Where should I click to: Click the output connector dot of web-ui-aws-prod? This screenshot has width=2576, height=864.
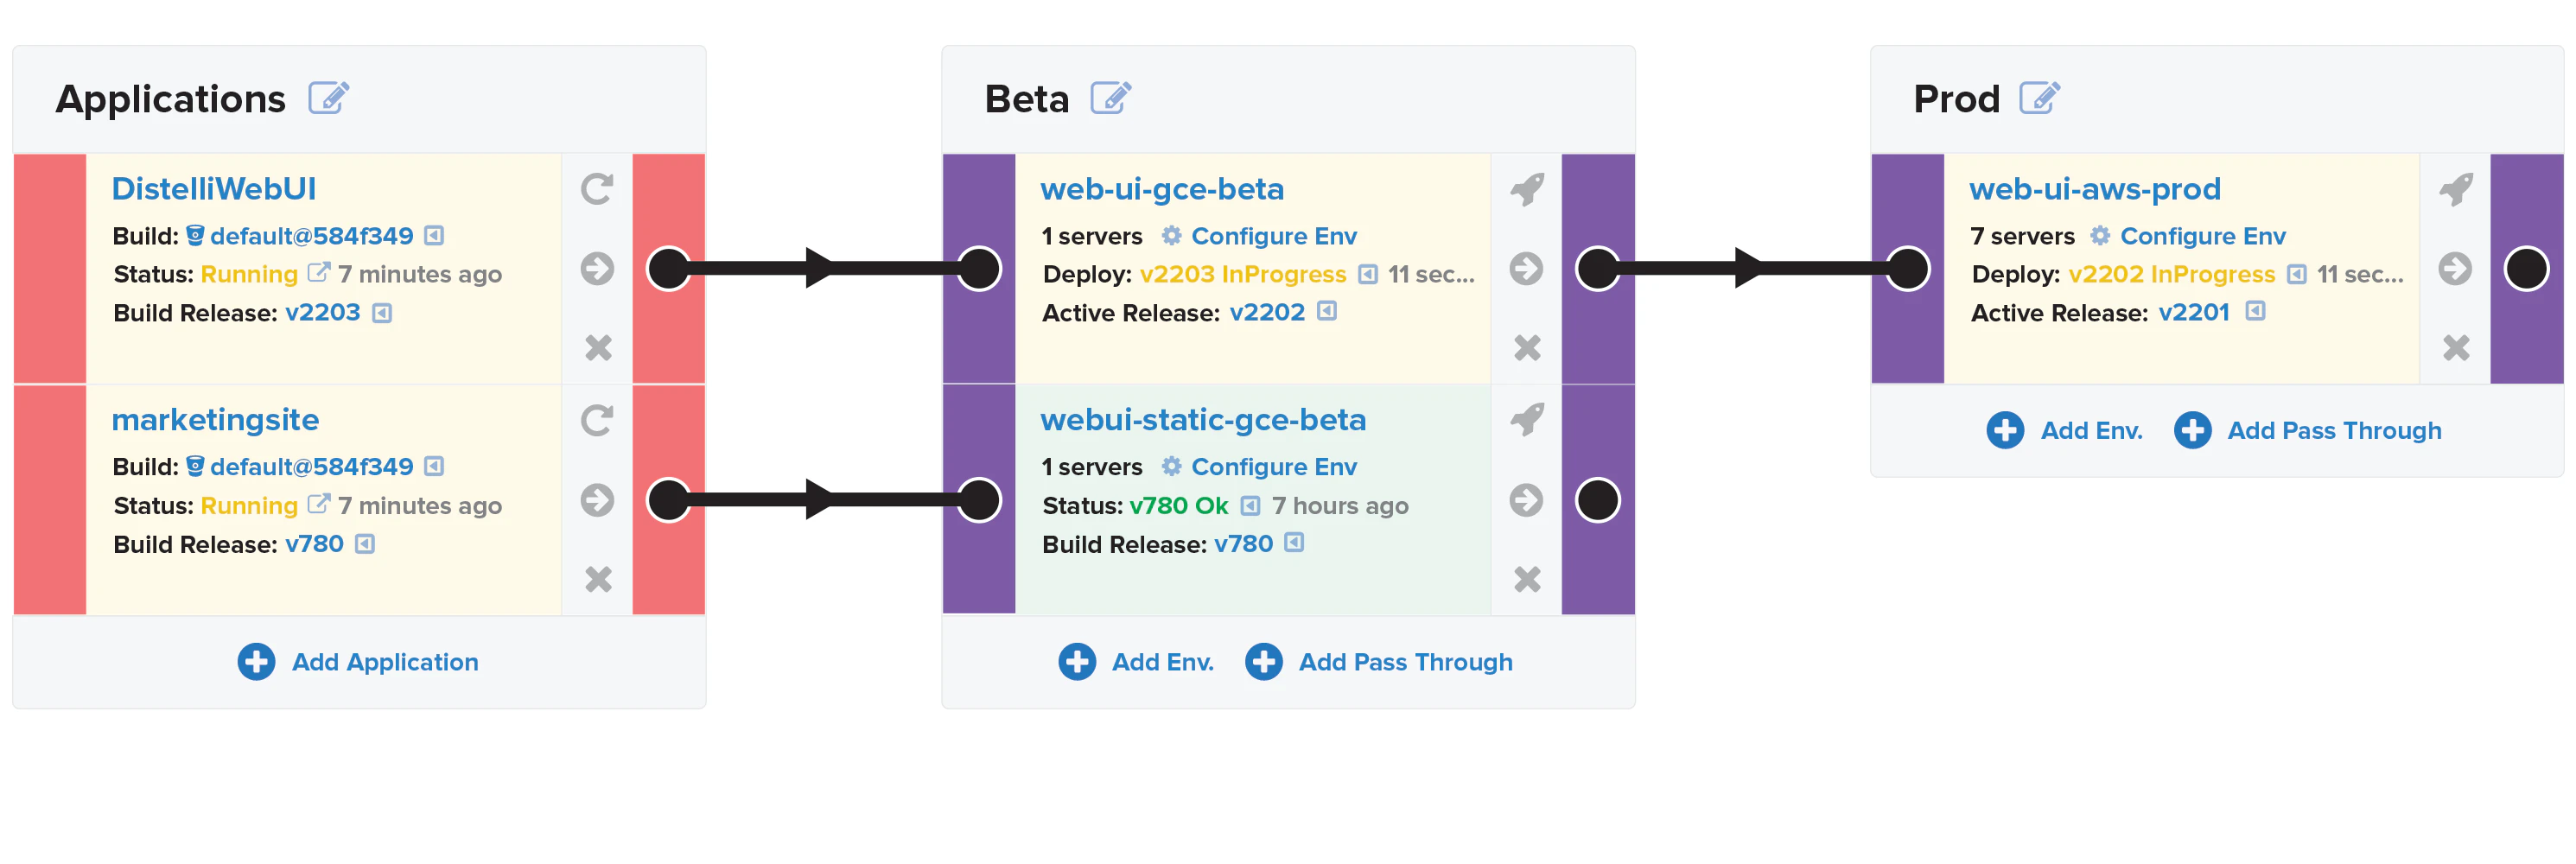[x=2526, y=268]
